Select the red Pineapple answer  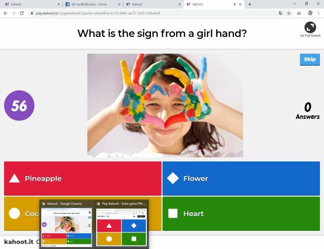[83, 178]
